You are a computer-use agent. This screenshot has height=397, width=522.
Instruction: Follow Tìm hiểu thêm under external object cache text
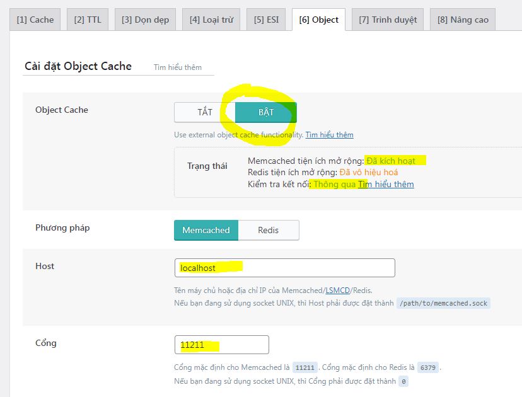coord(329,135)
